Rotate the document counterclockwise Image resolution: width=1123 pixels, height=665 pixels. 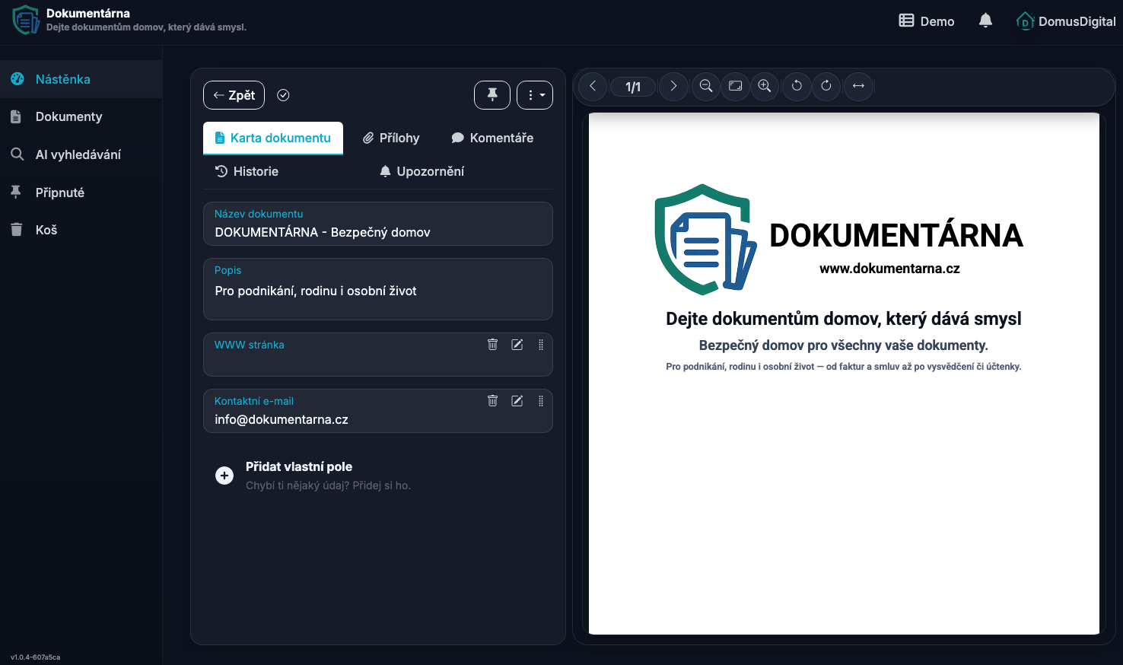tap(797, 86)
